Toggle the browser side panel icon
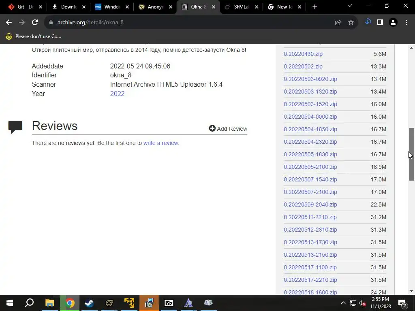Viewport: 415px width, 311px height. coord(380,23)
